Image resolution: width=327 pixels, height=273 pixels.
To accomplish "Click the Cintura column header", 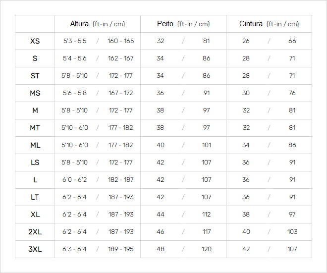I will coord(269,24).
